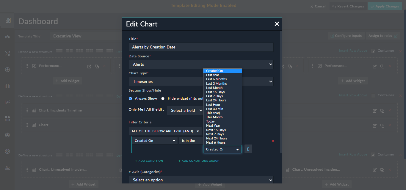406x190 pixels.
Task: Click Configure Inputs button
Action: coord(346,36)
